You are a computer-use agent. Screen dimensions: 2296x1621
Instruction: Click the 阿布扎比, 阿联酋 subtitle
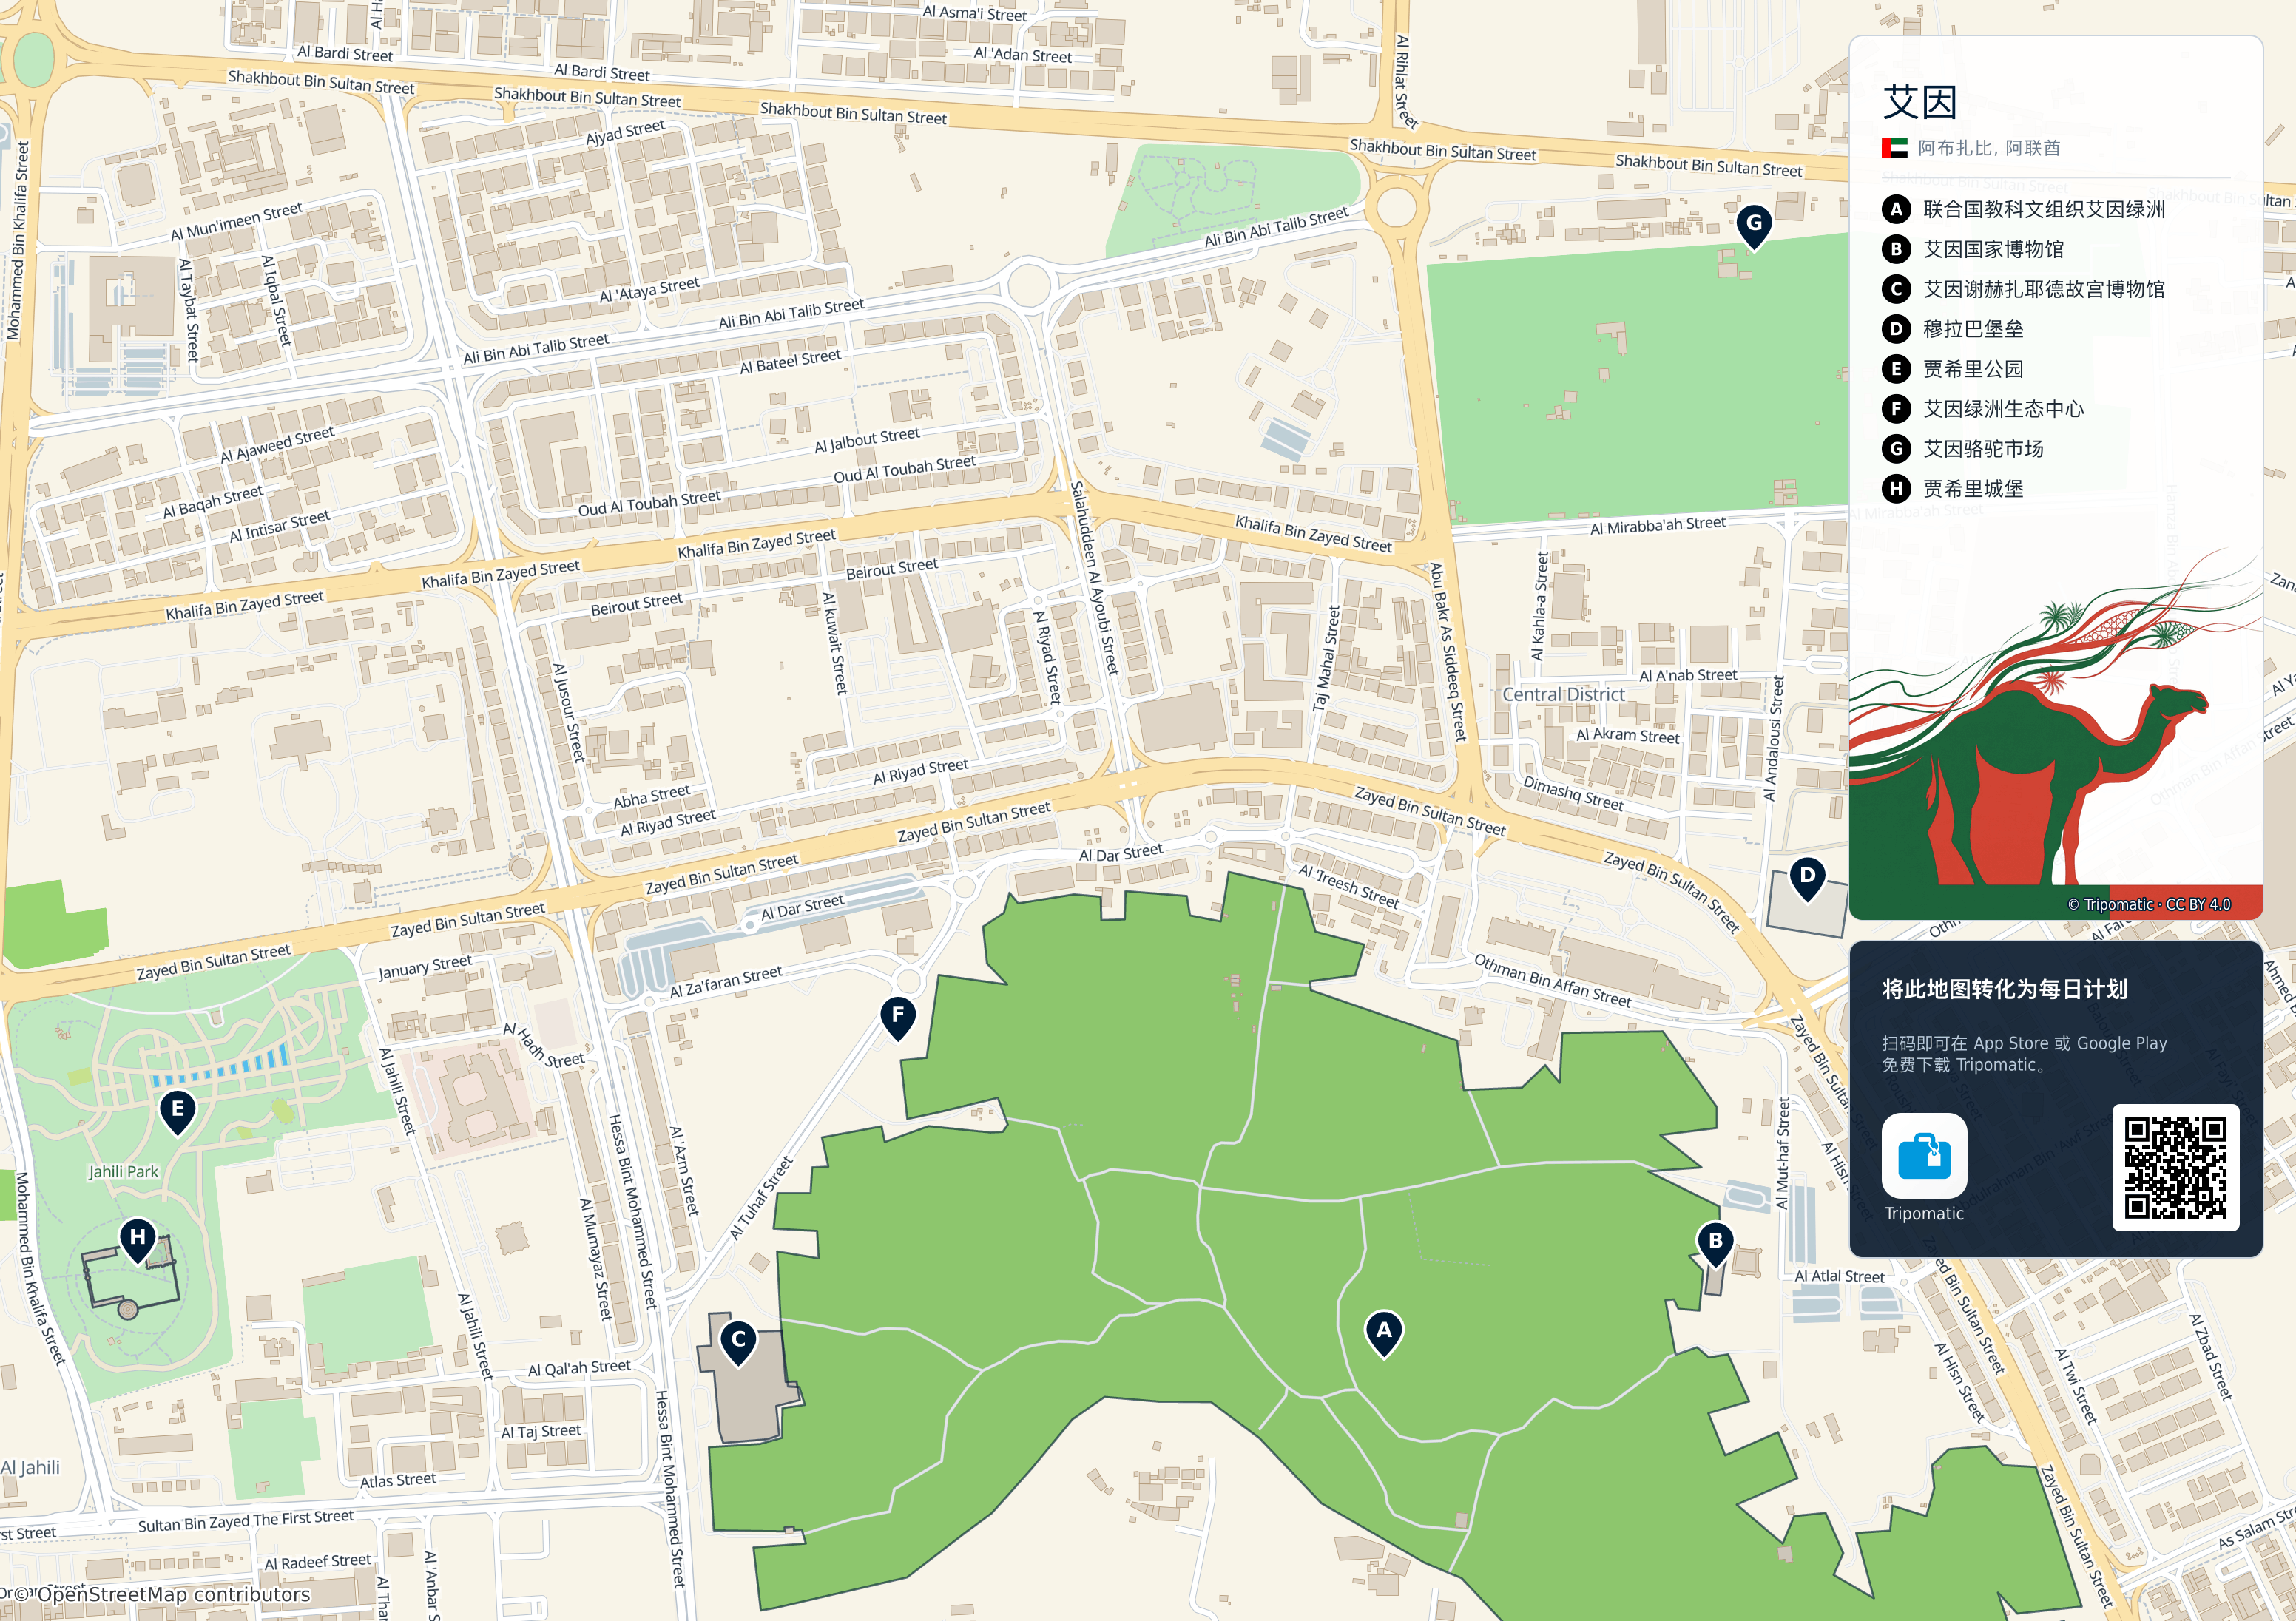coord(1989,148)
